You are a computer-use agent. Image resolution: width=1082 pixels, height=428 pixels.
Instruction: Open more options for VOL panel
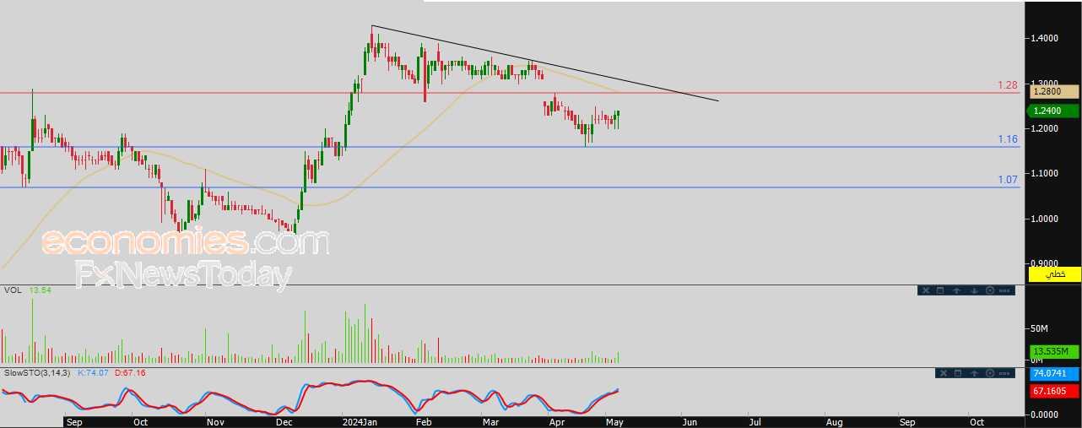point(1005,290)
